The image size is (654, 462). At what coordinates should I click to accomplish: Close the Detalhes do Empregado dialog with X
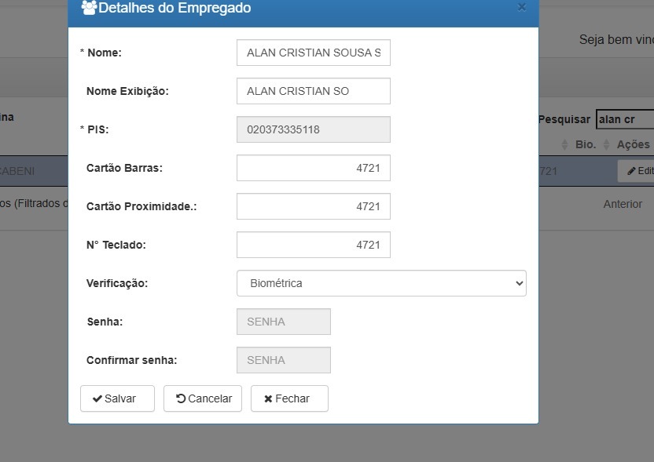click(x=521, y=7)
